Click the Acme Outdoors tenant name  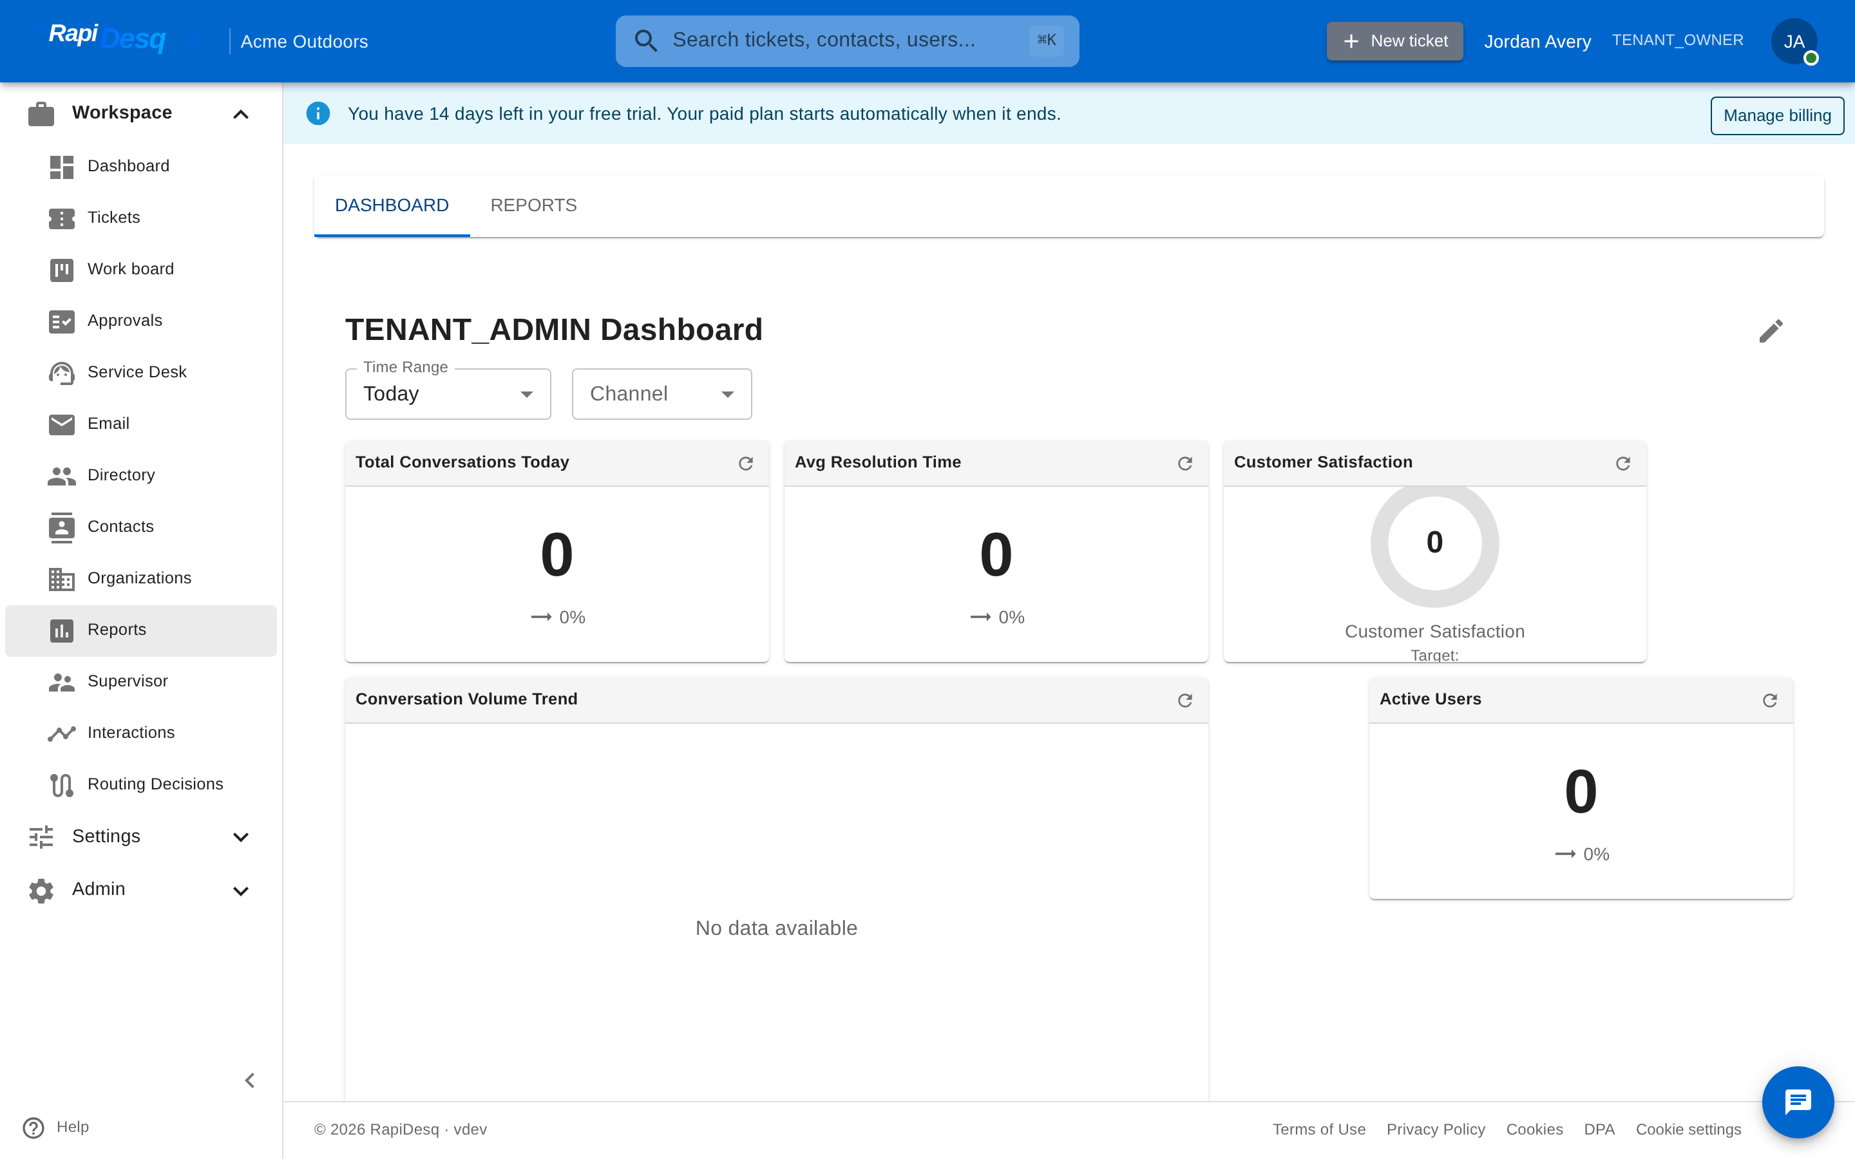click(x=304, y=41)
